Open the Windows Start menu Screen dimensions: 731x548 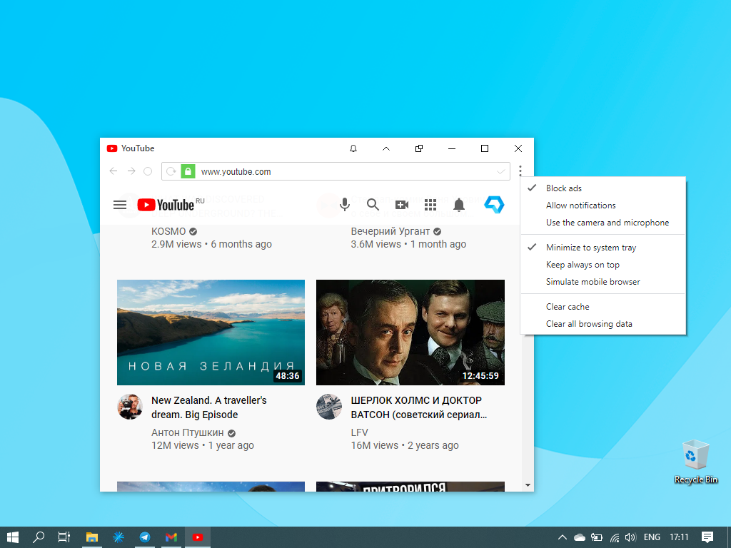(x=13, y=537)
